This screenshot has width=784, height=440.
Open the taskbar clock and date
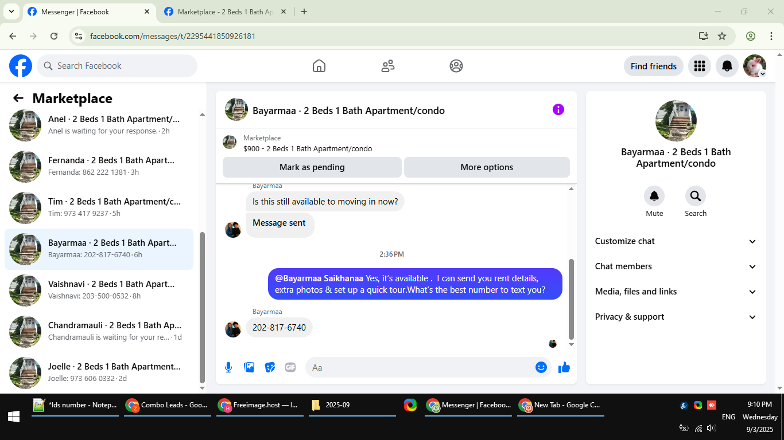pos(760,417)
